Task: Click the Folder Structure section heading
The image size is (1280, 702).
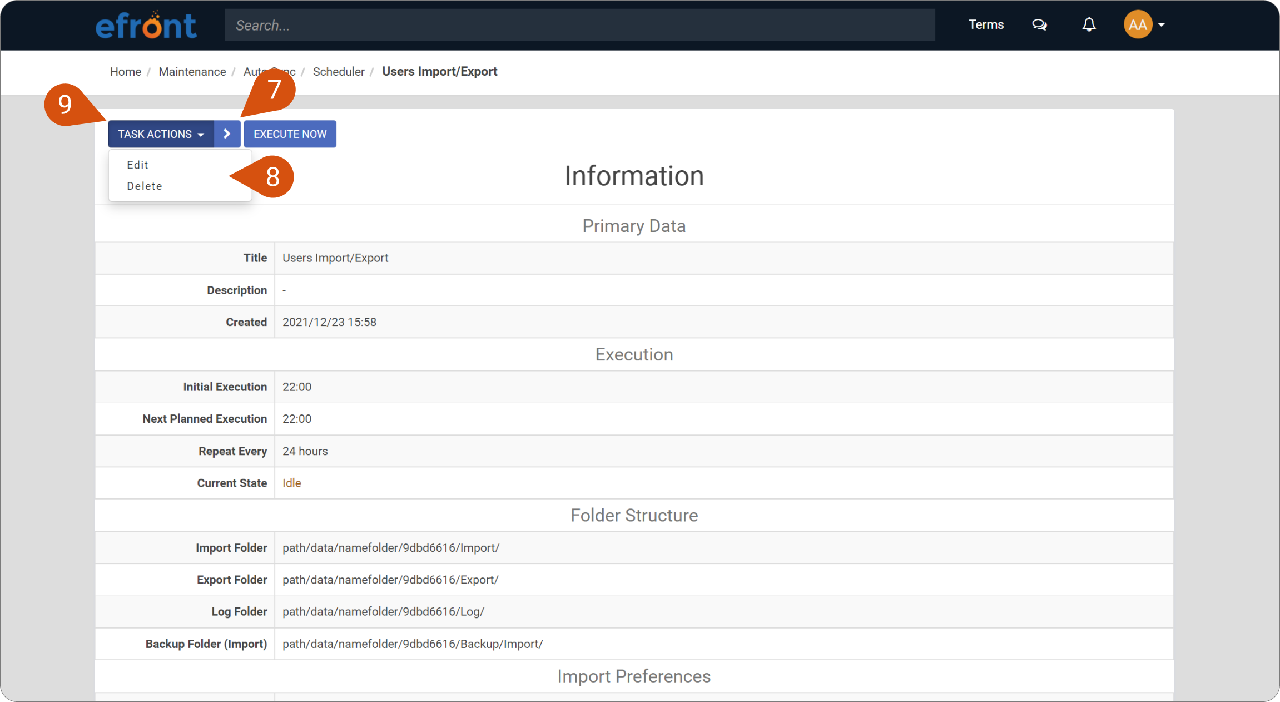Action: [x=634, y=516]
